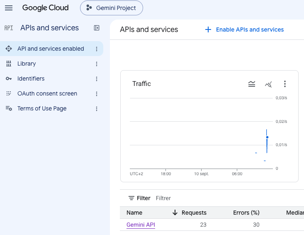
Task: Sort by Requests column header
Action: point(194,213)
